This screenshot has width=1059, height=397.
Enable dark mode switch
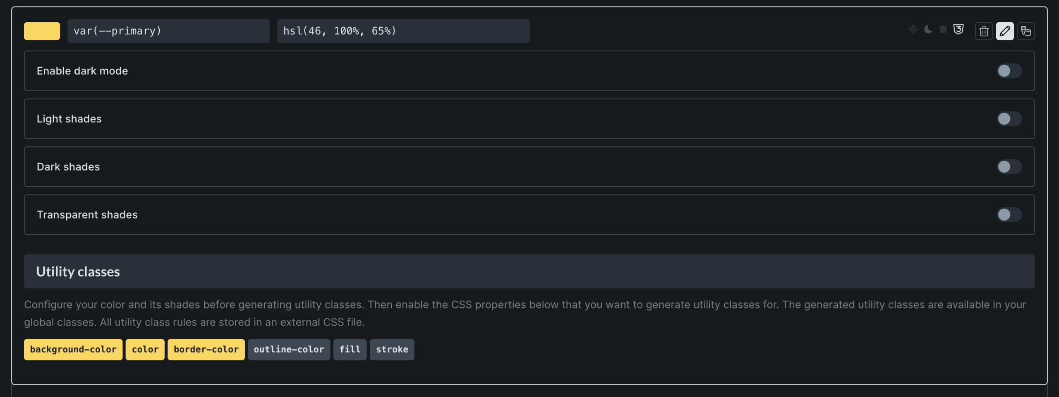(x=1009, y=71)
